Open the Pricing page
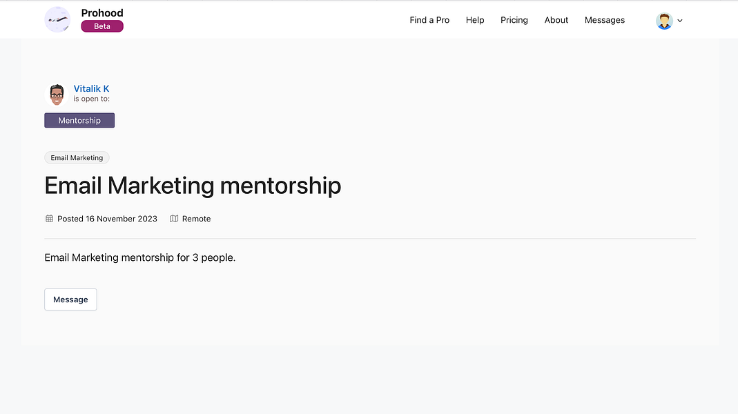 (514, 20)
